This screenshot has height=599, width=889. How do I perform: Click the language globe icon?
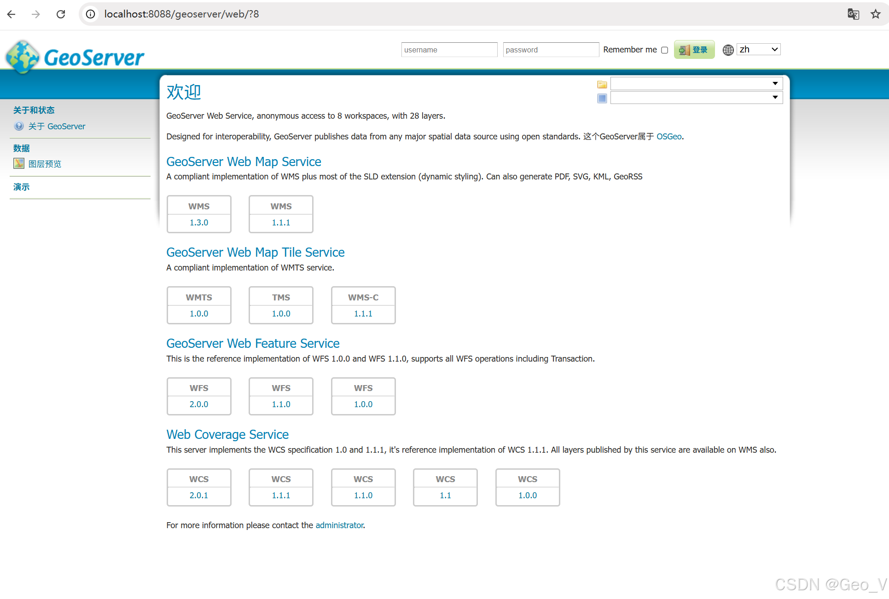click(x=728, y=50)
